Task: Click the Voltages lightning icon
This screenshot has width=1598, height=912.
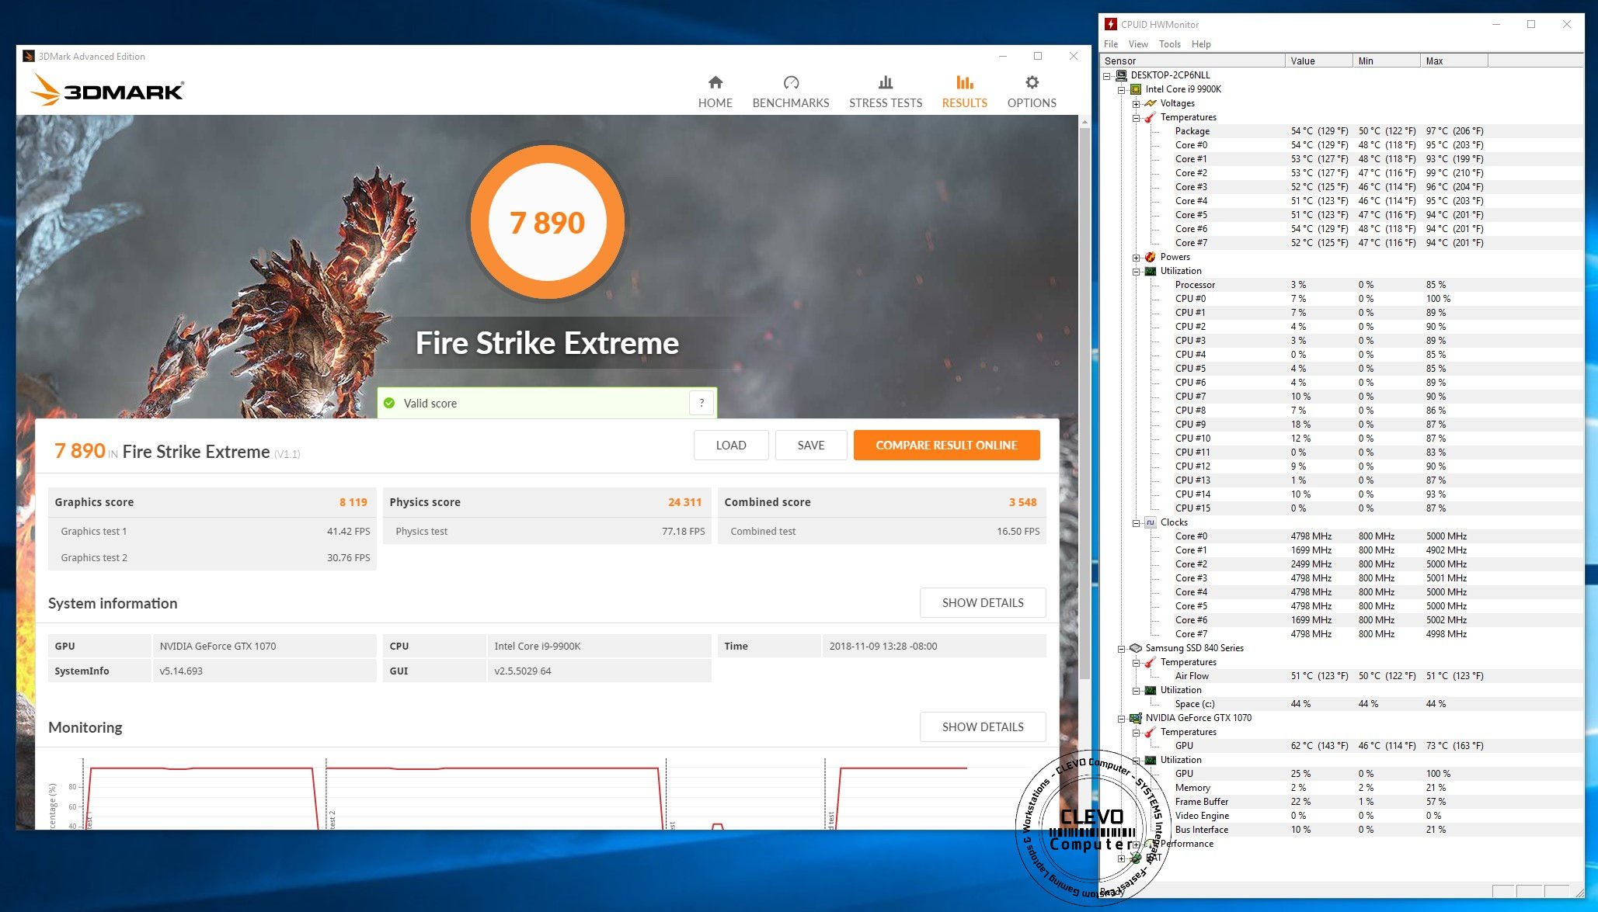Action: click(1151, 103)
